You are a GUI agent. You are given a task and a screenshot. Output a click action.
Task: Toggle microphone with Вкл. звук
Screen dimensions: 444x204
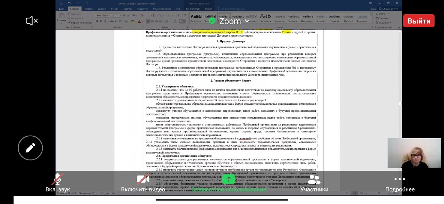(x=58, y=184)
